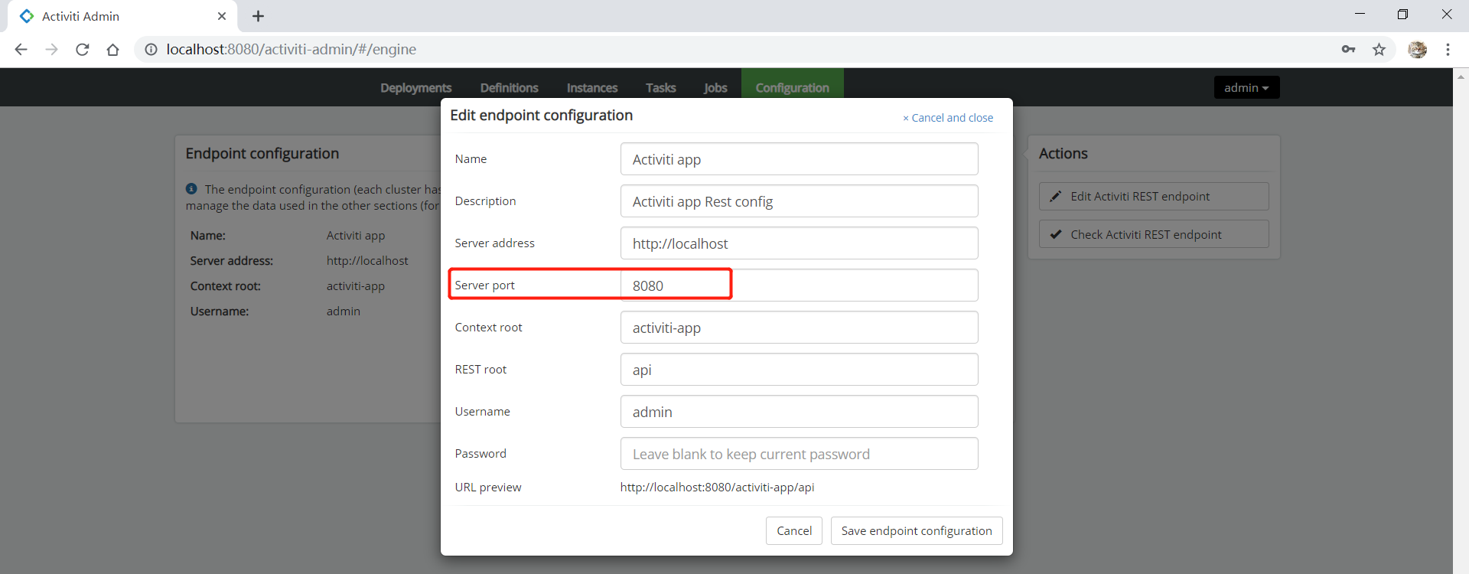The image size is (1469, 574).
Task: Click the Password field
Action: click(x=799, y=454)
